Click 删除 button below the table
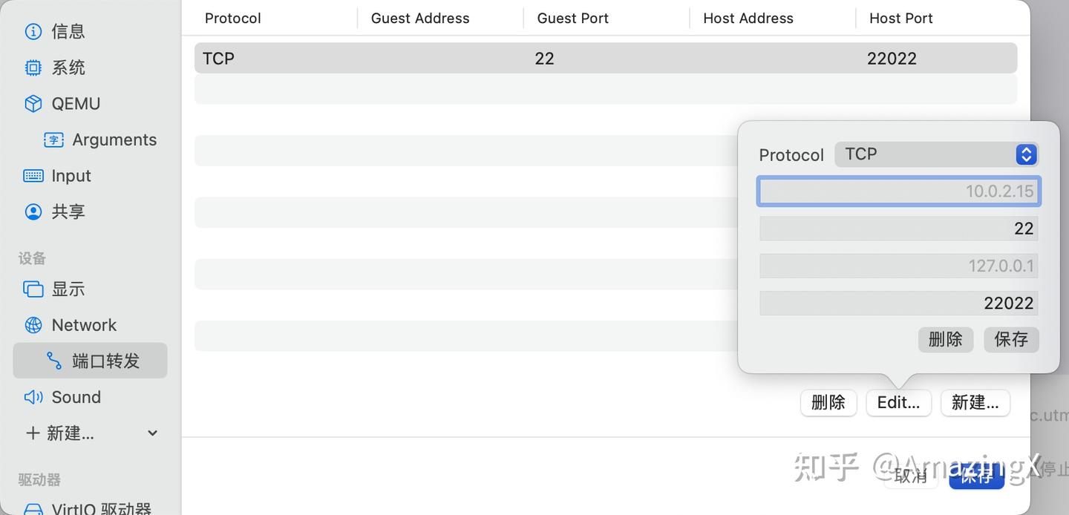The height and width of the screenshot is (515, 1069). click(x=828, y=403)
